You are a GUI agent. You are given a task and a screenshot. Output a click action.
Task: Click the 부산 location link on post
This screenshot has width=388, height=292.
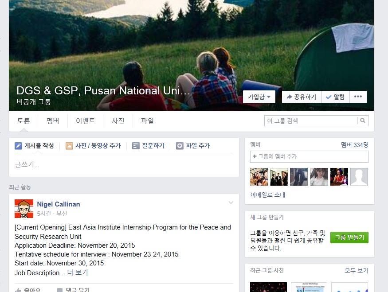tap(62, 214)
